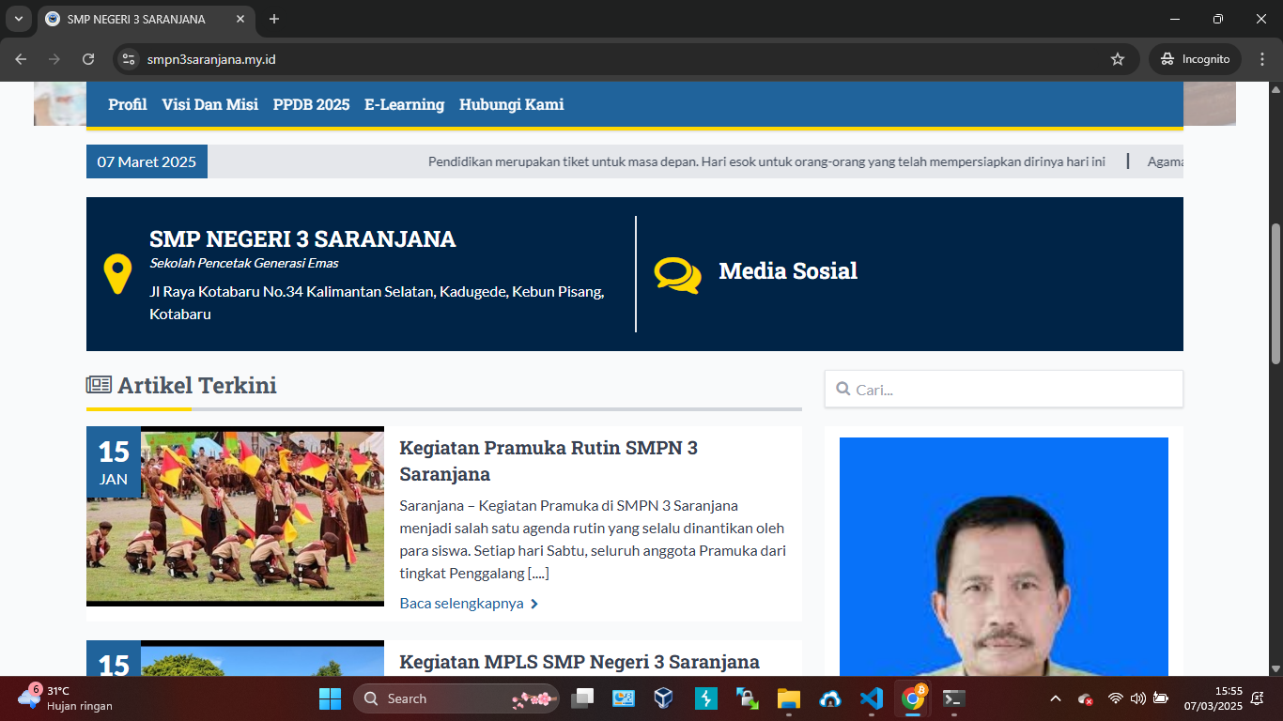Screen dimensions: 1283x721
Task: Open Kegiatan MPLS SMP Negeri 3 Saranjana article
Action: click(x=580, y=662)
